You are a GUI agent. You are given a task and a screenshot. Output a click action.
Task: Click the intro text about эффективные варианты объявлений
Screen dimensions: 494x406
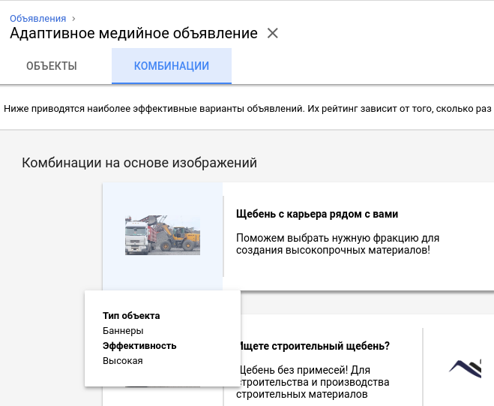coord(247,109)
